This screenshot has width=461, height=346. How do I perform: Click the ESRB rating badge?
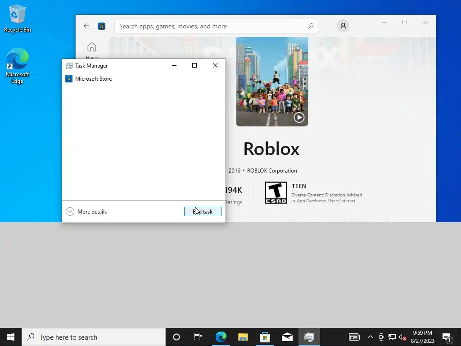(x=276, y=193)
